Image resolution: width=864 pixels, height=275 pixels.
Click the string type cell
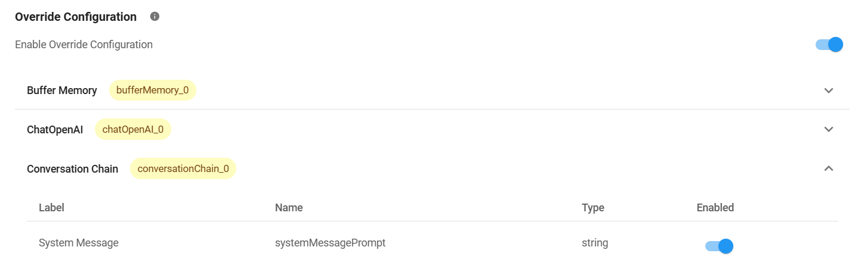(x=595, y=243)
